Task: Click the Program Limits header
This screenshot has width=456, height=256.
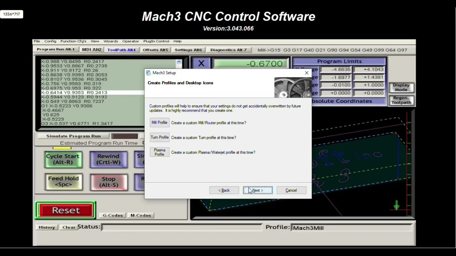Action: coord(339,61)
